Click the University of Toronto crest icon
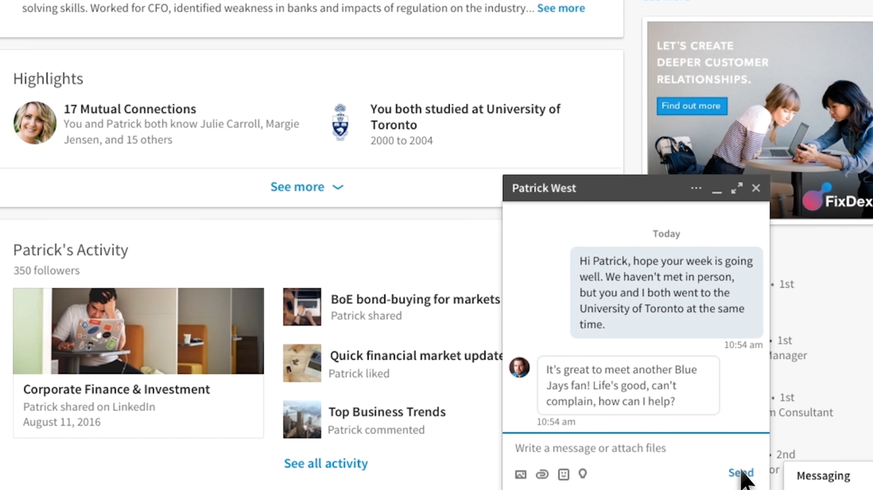Screen dimensions: 873x490 pos(341,122)
